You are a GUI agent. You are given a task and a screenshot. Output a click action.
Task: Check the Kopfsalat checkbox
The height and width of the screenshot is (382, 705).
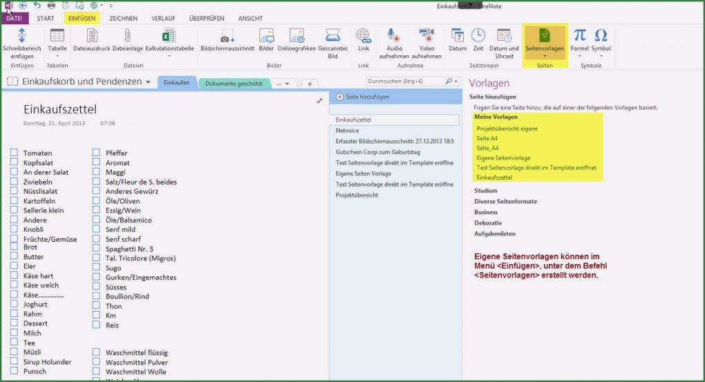point(15,162)
